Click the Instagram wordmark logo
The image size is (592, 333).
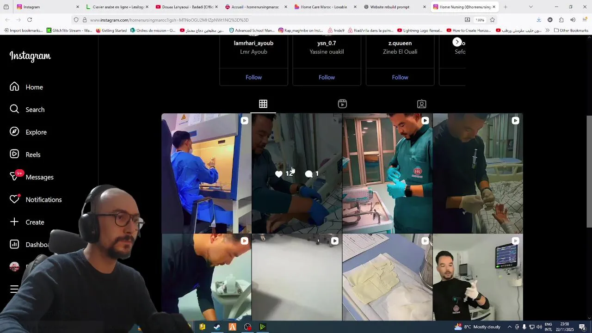click(x=30, y=56)
